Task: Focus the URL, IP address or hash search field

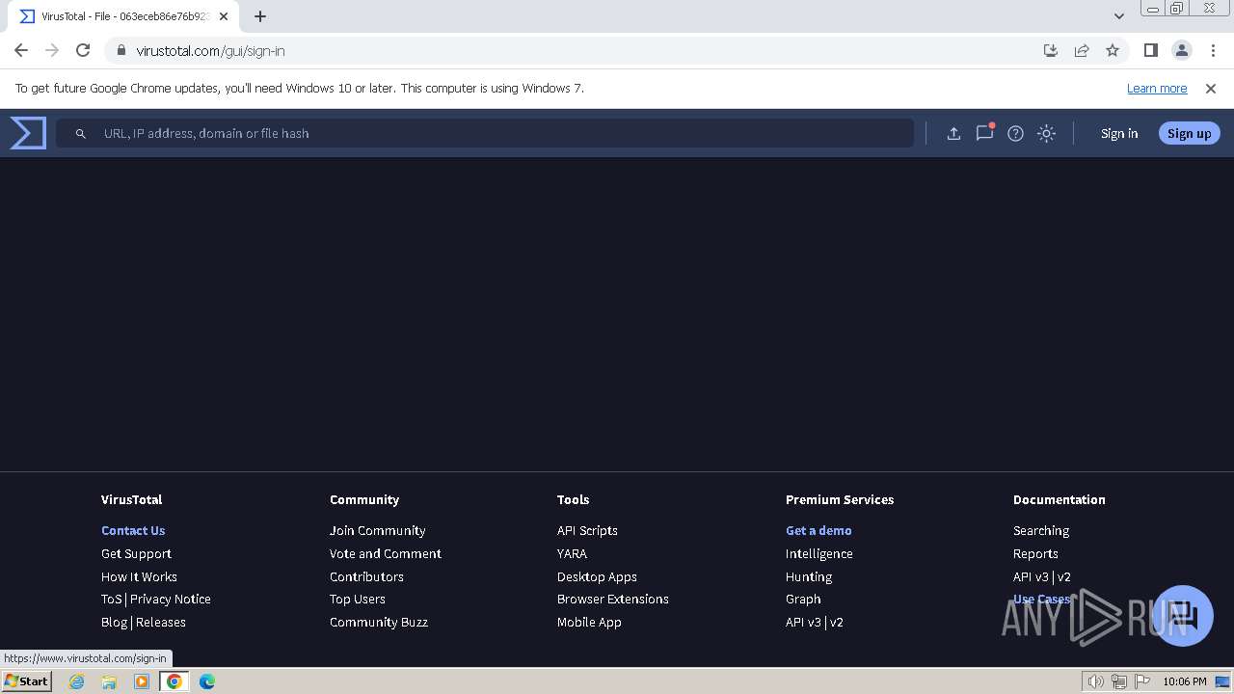Action: 484,133
